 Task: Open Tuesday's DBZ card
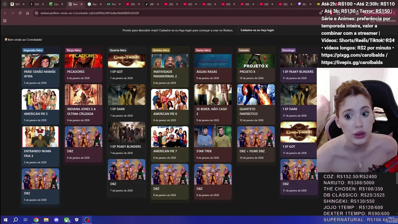[83, 143]
